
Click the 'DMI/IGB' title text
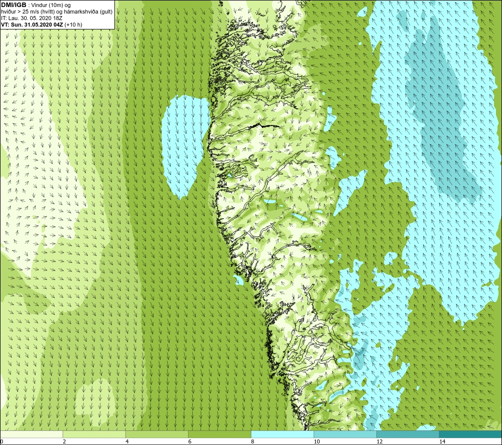(x=14, y=5)
